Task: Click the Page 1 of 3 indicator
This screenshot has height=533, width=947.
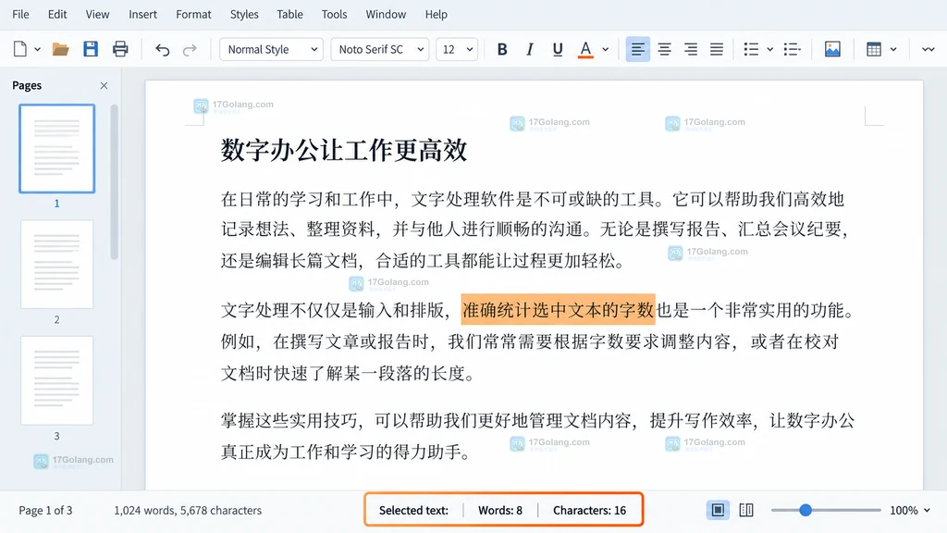Action: point(45,510)
